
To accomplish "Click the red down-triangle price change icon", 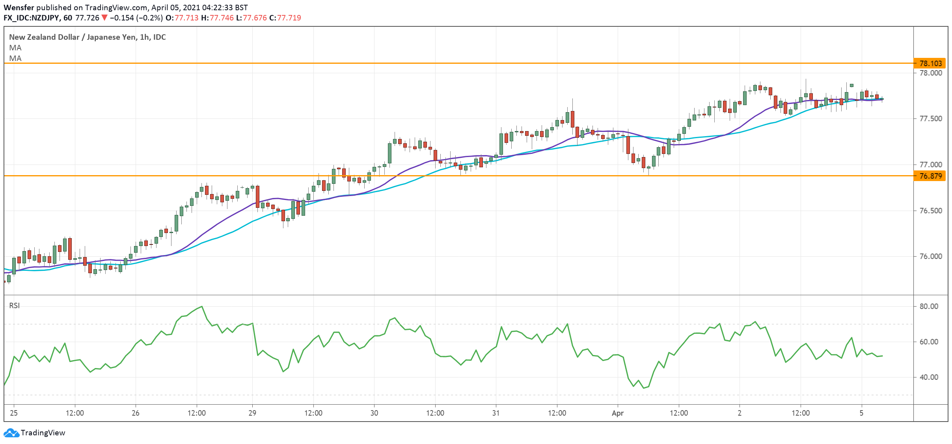I will coord(104,18).
